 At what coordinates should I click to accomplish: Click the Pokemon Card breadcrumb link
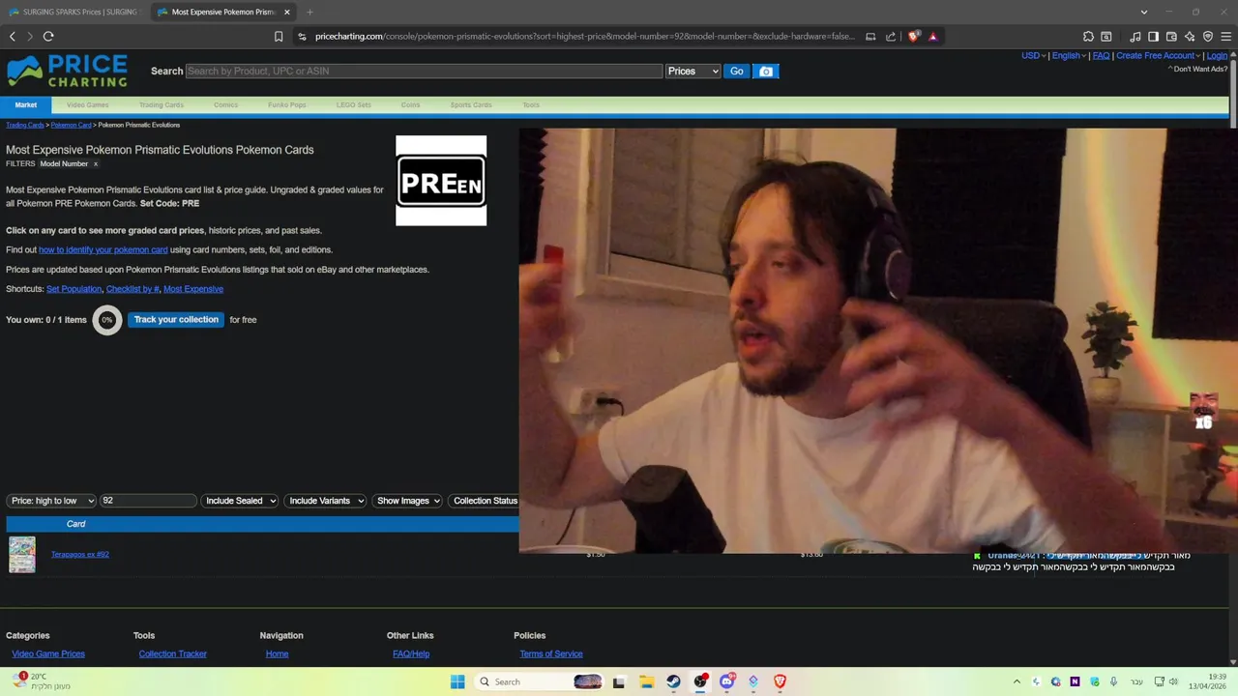pos(71,125)
